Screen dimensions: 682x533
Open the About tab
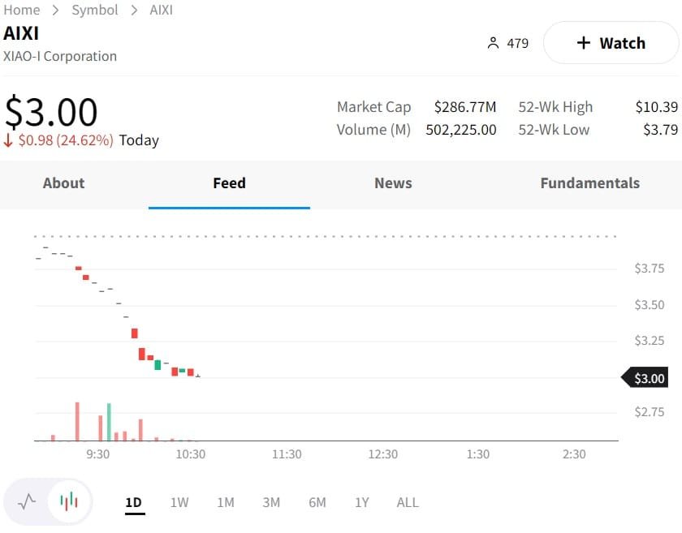coord(63,183)
